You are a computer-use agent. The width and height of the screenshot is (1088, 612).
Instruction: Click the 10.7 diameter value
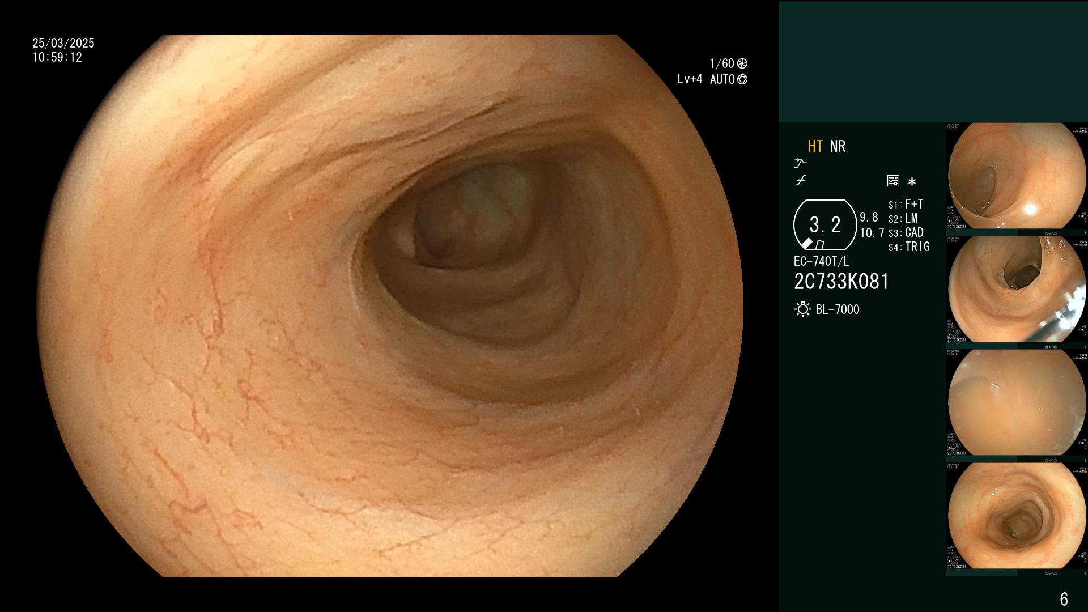coord(872,233)
